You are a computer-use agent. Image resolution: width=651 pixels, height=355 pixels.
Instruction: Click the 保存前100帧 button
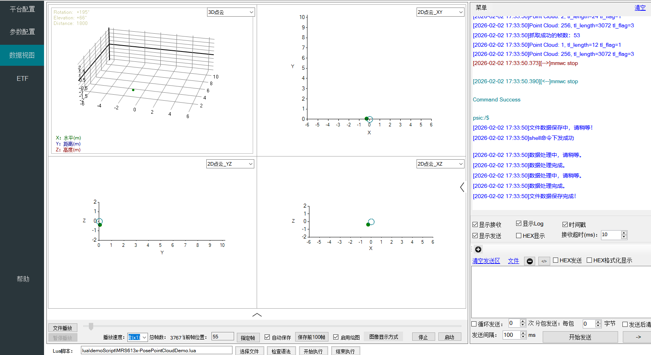point(311,337)
